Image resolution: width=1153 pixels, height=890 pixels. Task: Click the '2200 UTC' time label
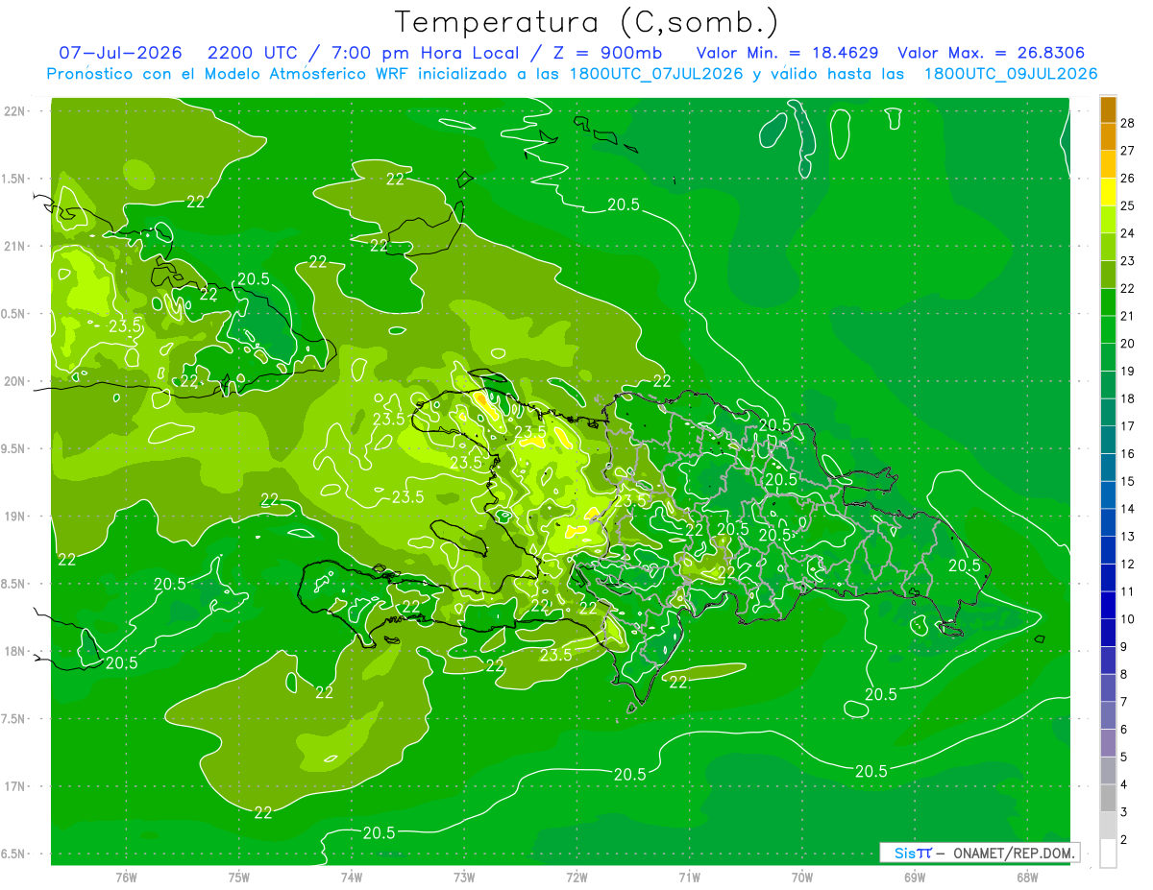pyautogui.click(x=252, y=53)
